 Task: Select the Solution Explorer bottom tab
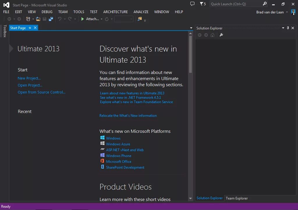coord(210,198)
